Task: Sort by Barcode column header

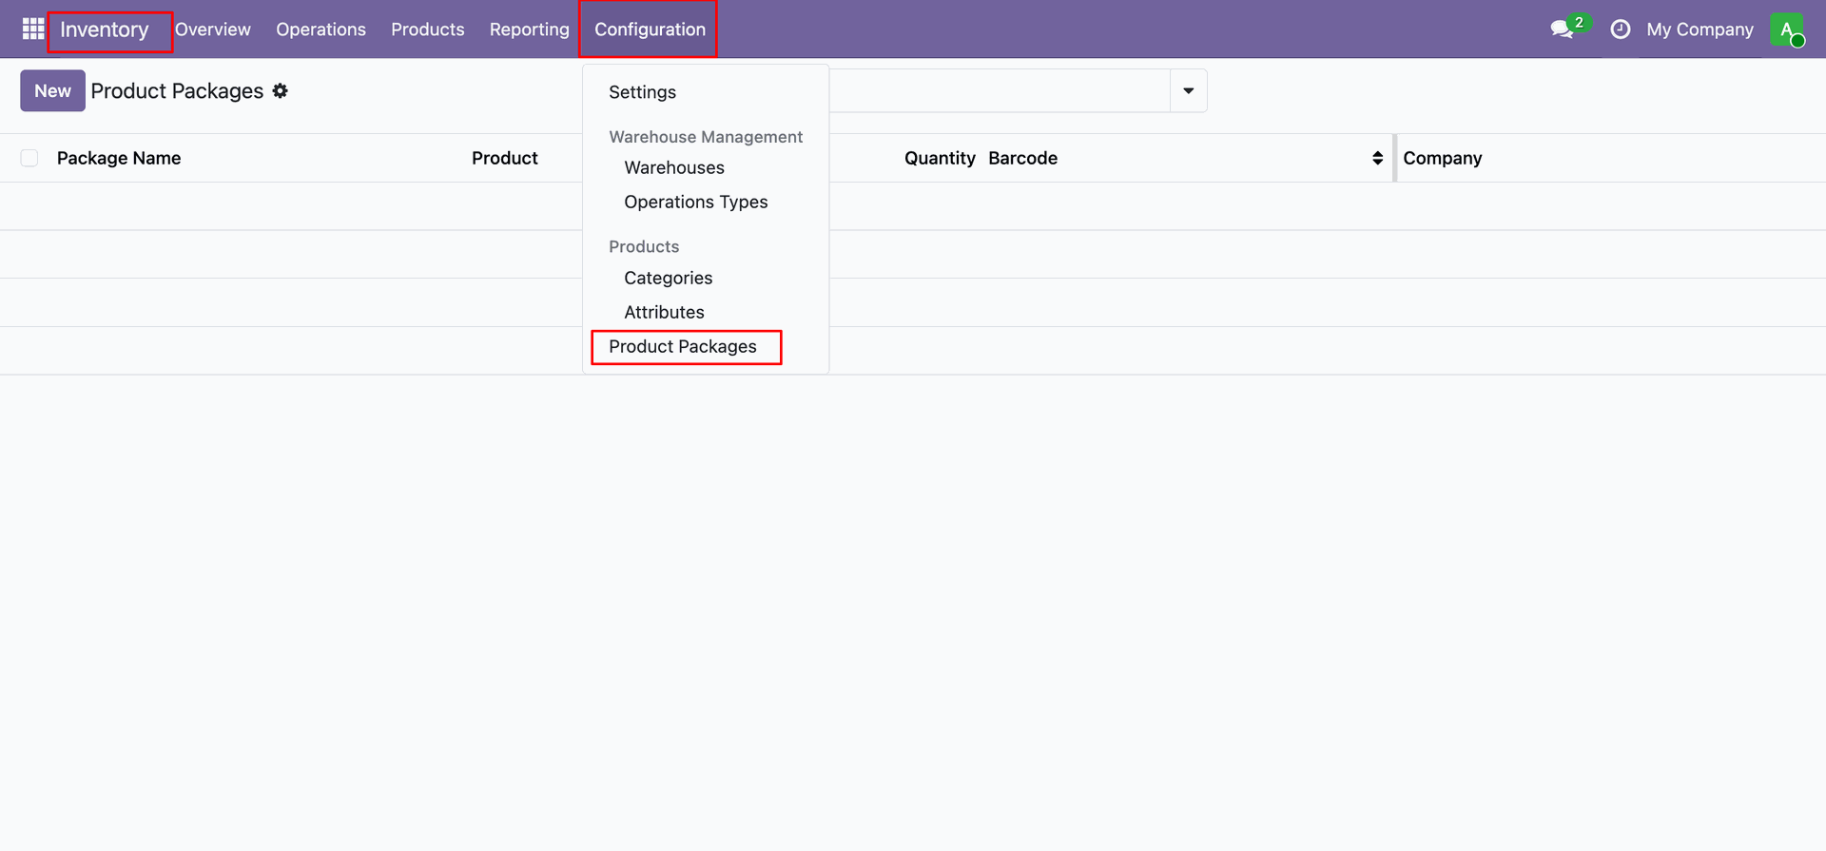Action: 1023,158
